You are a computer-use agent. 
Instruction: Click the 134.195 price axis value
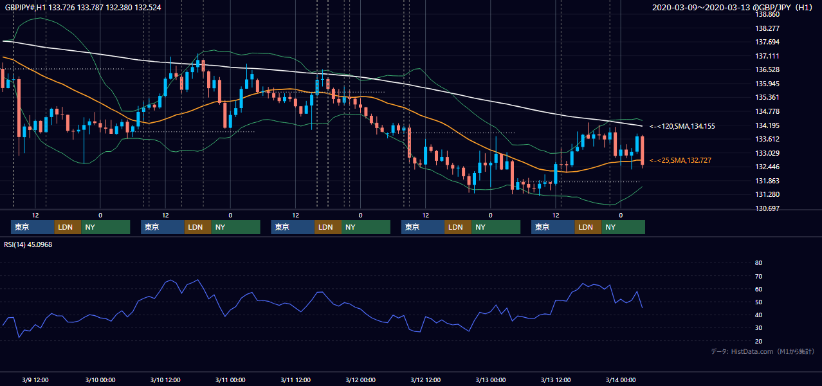767,125
